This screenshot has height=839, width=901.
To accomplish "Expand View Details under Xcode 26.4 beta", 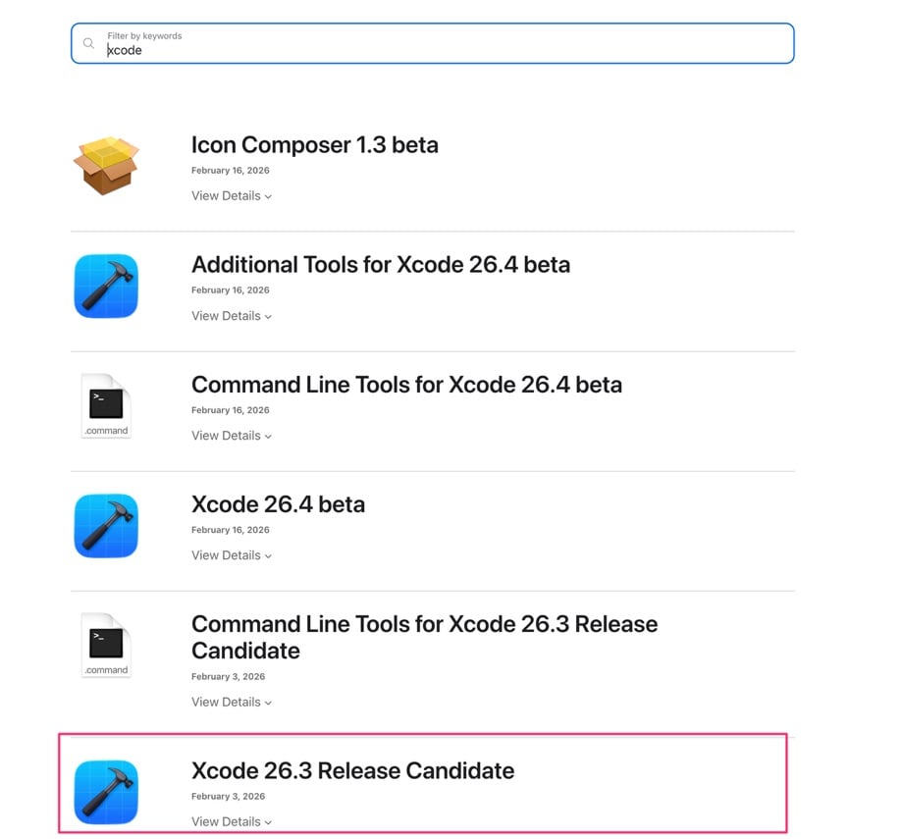I will [x=231, y=555].
